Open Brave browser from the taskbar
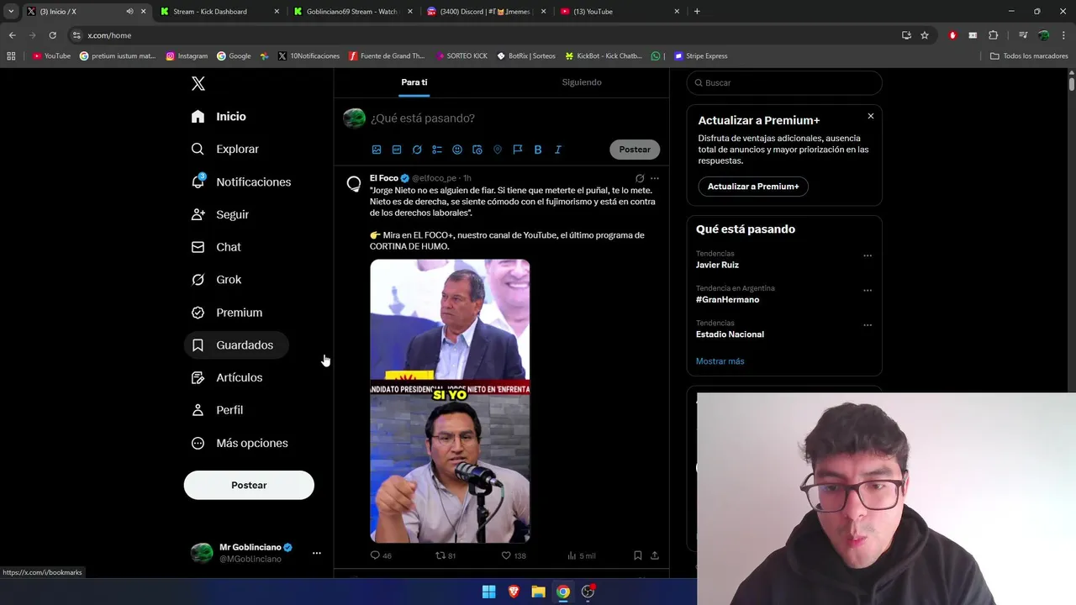The image size is (1076, 605). pos(514,592)
